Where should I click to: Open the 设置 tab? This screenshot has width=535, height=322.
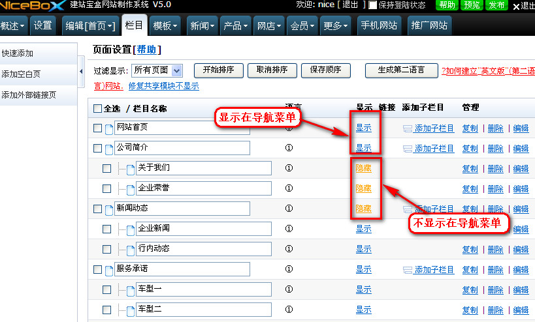click(x=43, y=26)
